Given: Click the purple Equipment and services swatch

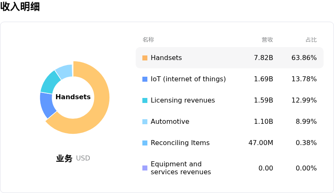Looking at the screenshot, I should (145, 168).
